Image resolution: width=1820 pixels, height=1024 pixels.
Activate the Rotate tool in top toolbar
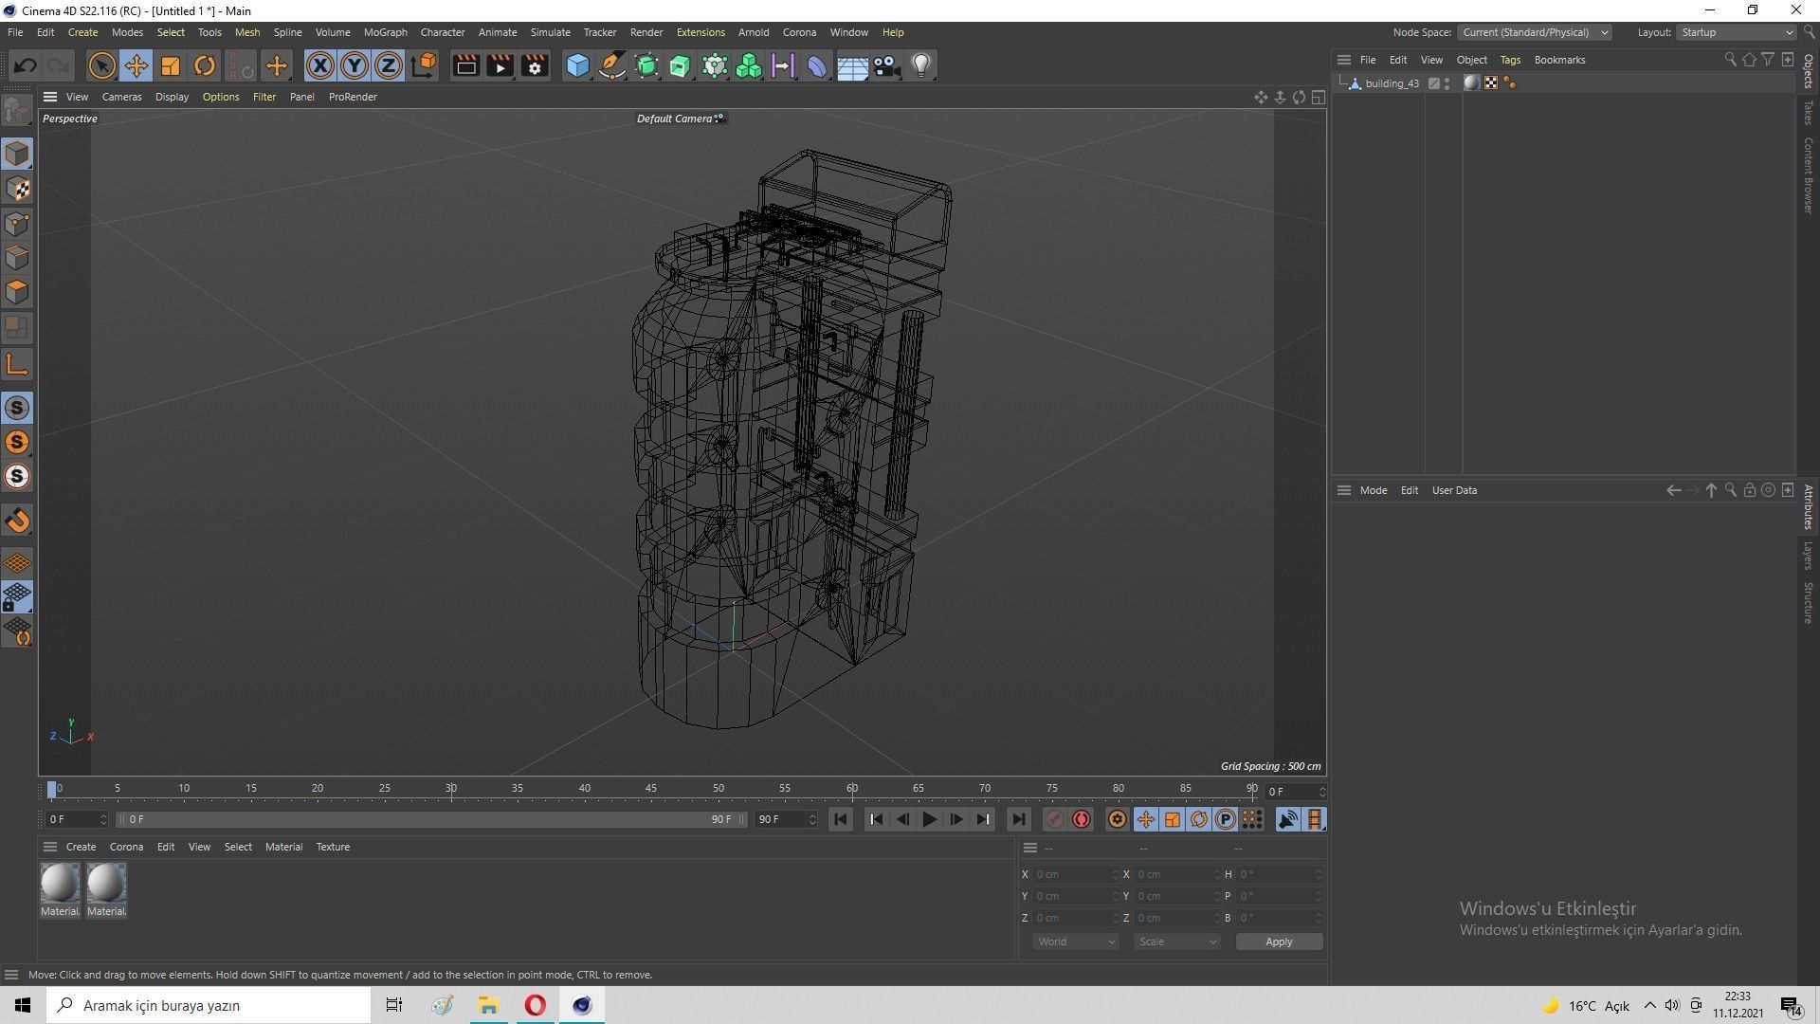[x=205, y=65]
